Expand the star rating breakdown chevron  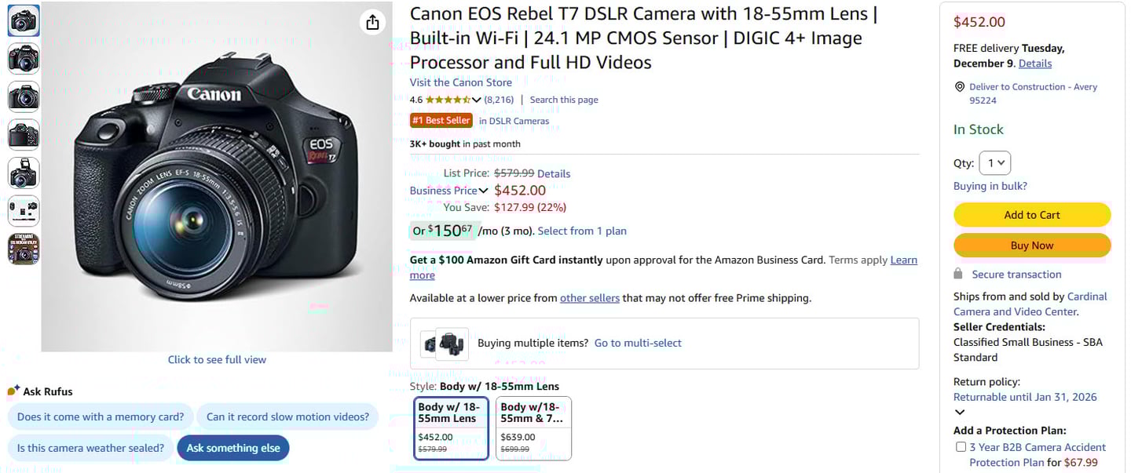point(476,100)
